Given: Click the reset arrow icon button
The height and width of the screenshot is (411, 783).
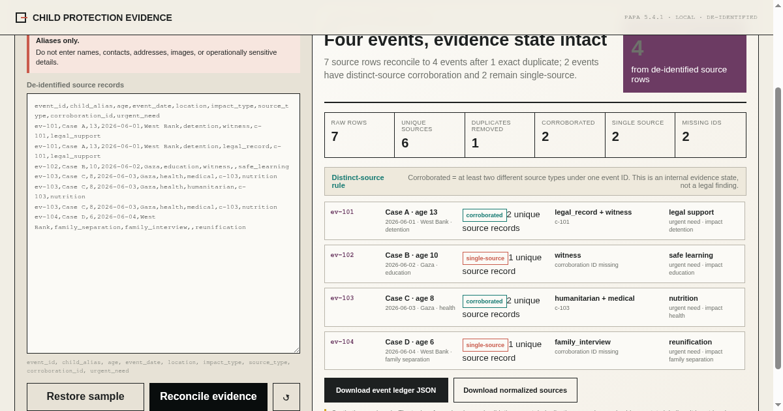Looking at the screenshot, I should (x=286, y=397).
